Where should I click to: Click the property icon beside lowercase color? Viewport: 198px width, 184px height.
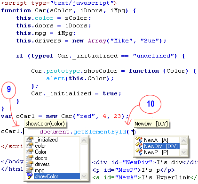(30, 146)
